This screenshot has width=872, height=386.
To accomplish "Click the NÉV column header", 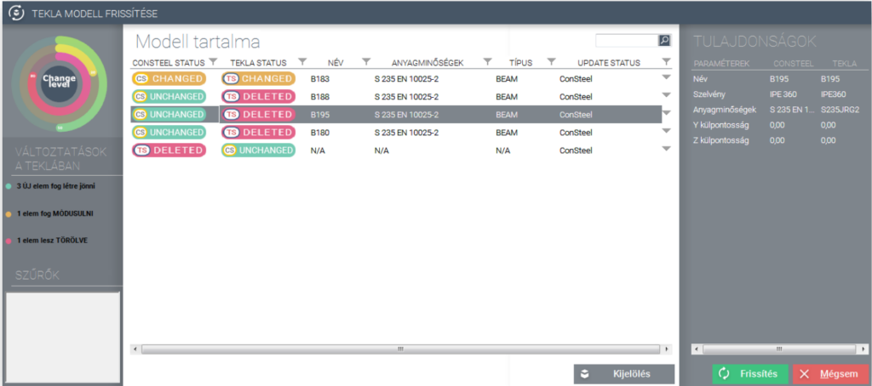I will pyautogui.click(x=336, y=63).
